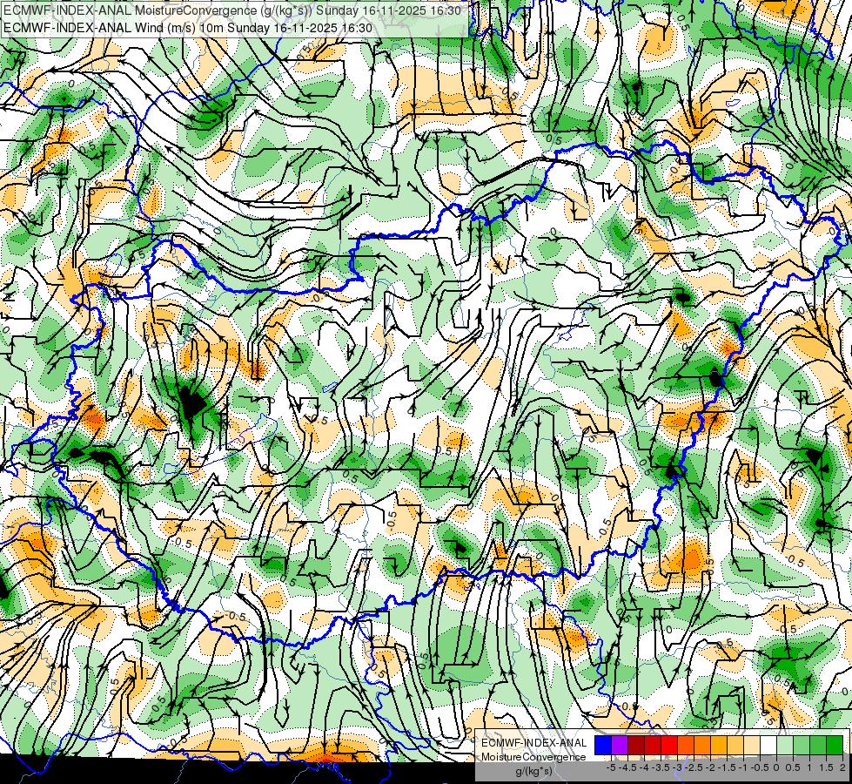Select the purple legend swatch
Viewport: 852px width, 784px height.
(620, 745)
